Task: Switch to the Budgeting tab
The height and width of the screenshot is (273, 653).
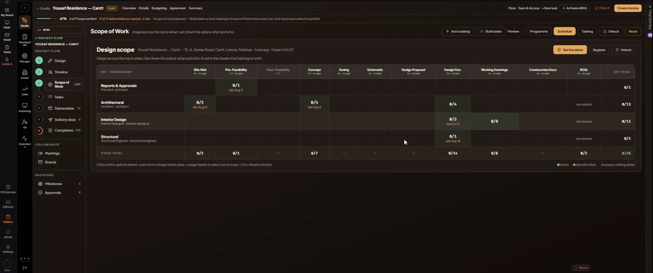Action: point(159,8)
